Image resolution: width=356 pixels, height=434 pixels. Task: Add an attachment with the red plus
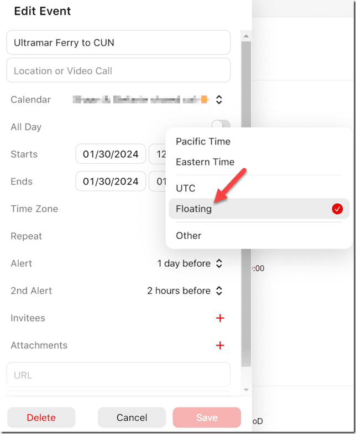click(220, 345)
